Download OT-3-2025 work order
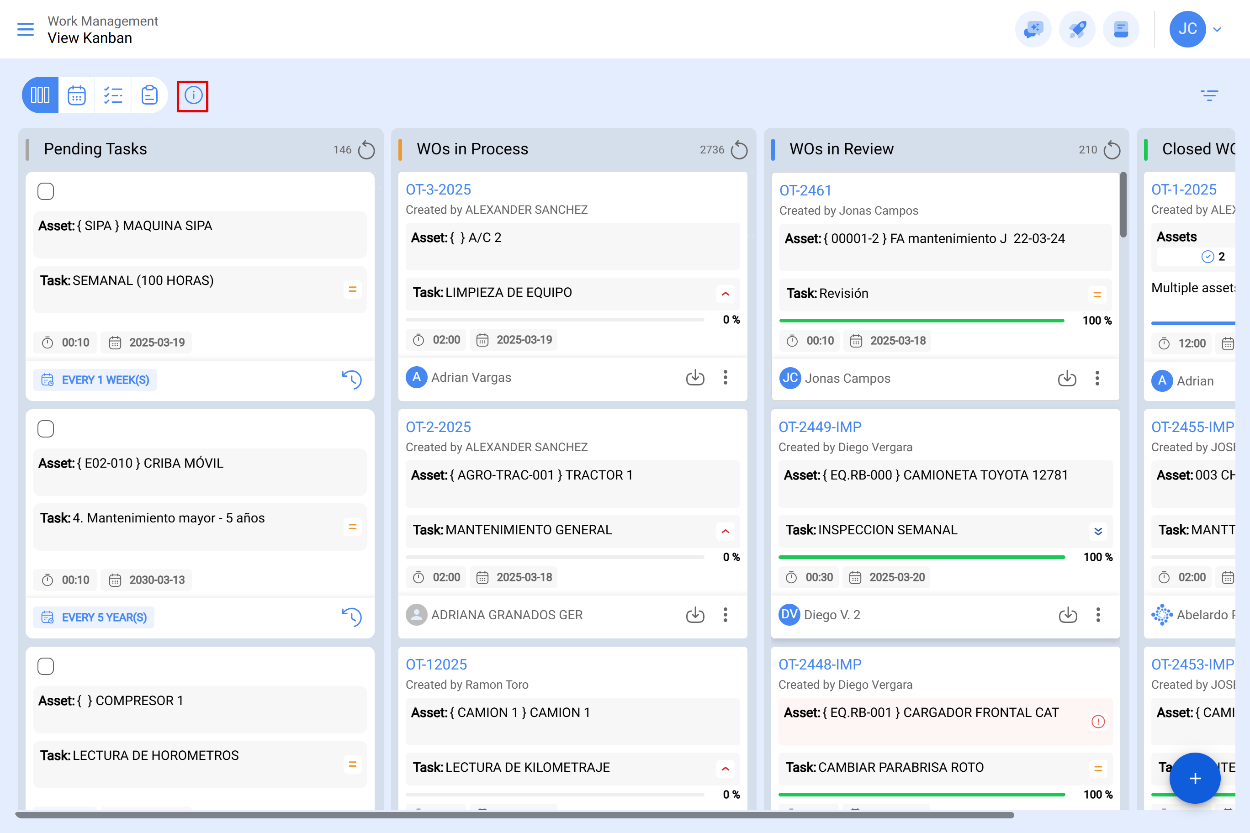This screenshot has width=1250, height=833. point(695,378)
